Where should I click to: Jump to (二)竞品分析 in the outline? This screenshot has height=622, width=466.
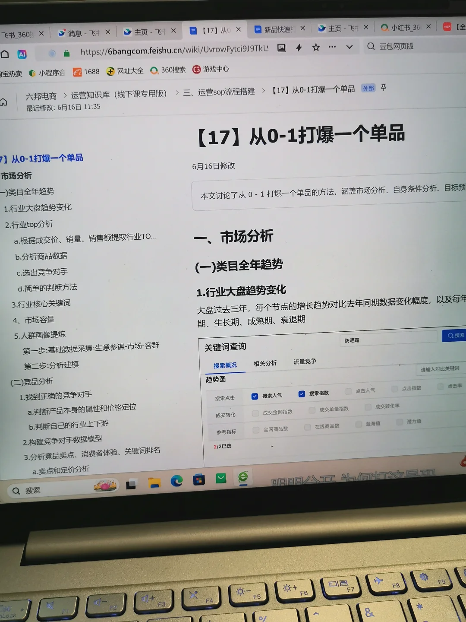(x=32, y=381)
